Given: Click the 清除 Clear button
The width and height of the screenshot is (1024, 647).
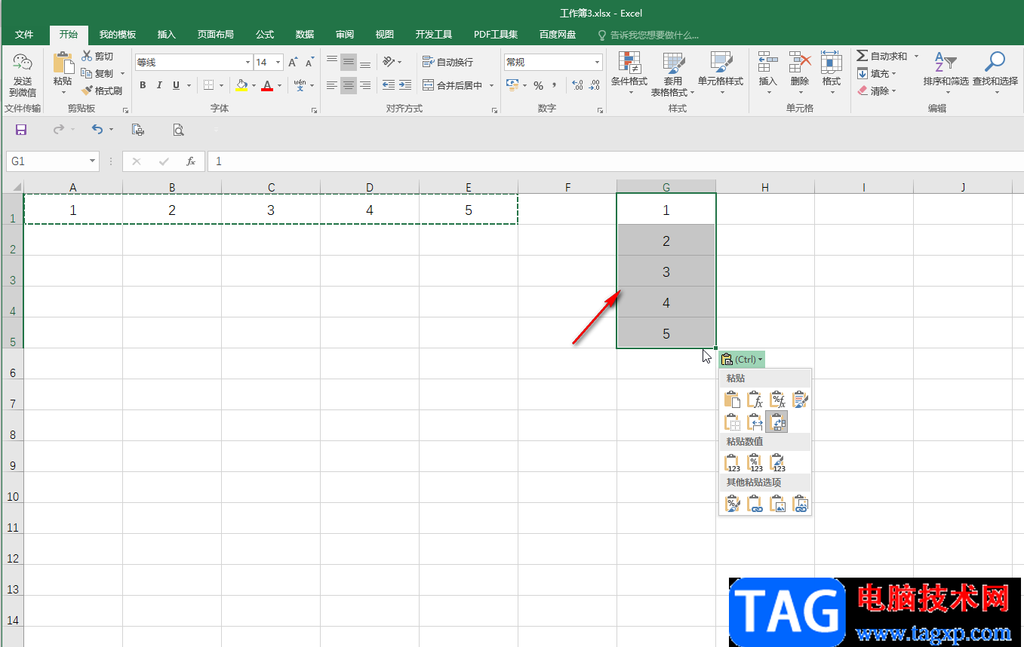Looking at the screenshot, I should point(877,91).
